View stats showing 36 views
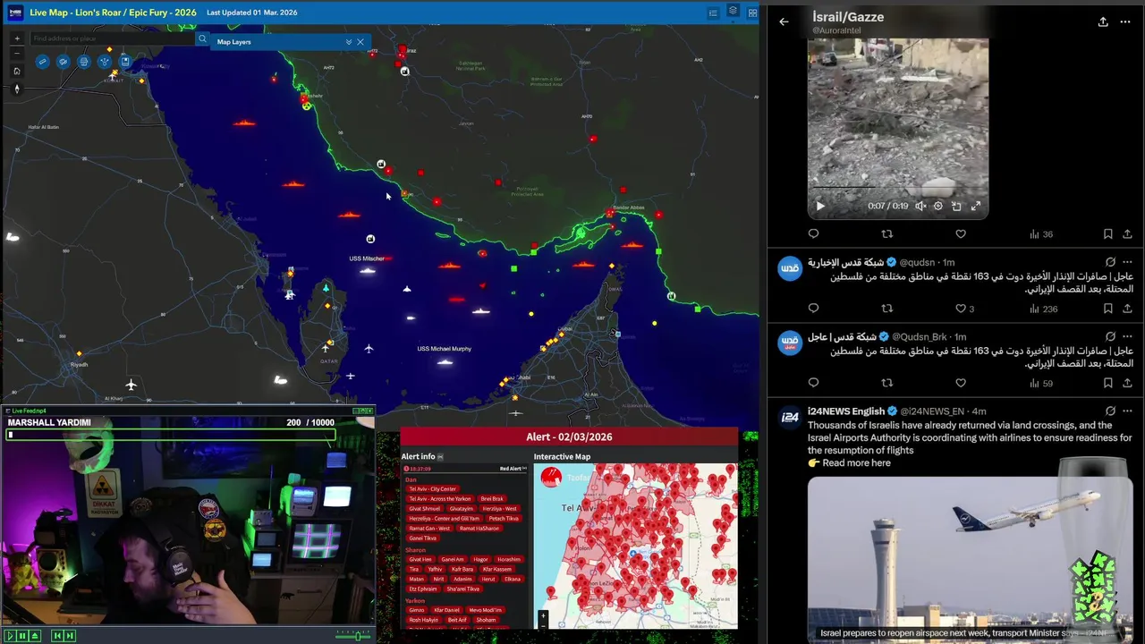Viewport: 1145px width, 644px height. point(1041,234)
